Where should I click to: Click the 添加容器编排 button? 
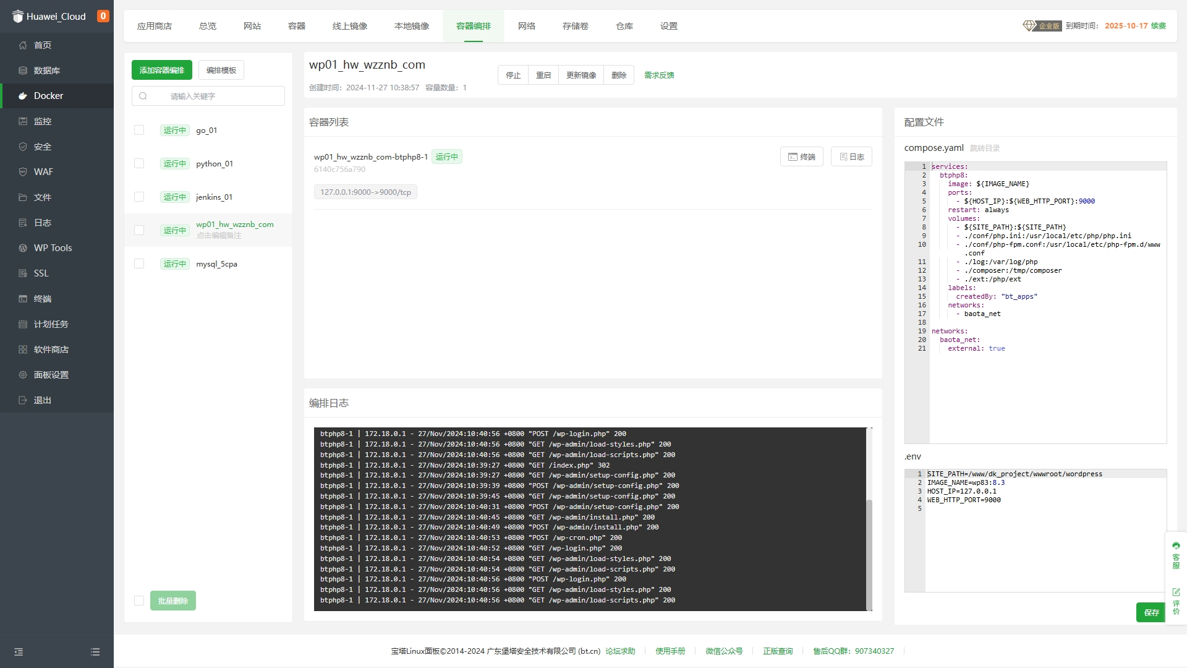tap(162, 70)
